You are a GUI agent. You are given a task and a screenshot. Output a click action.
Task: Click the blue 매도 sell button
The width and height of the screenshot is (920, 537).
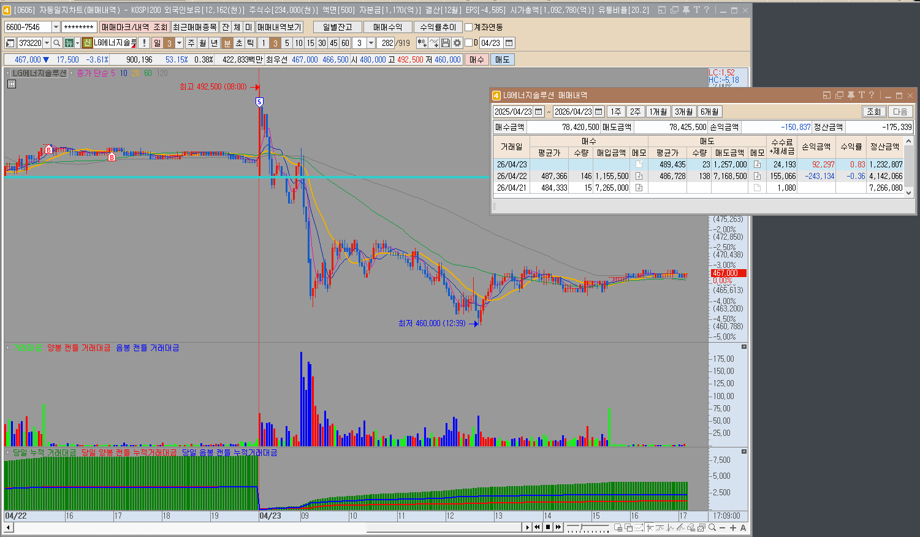click(502, 59)
